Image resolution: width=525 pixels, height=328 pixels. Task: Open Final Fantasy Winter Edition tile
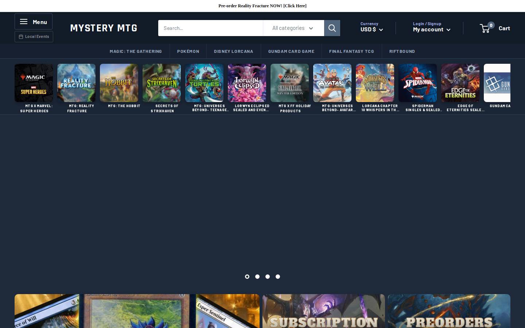(x=289, y=83)
